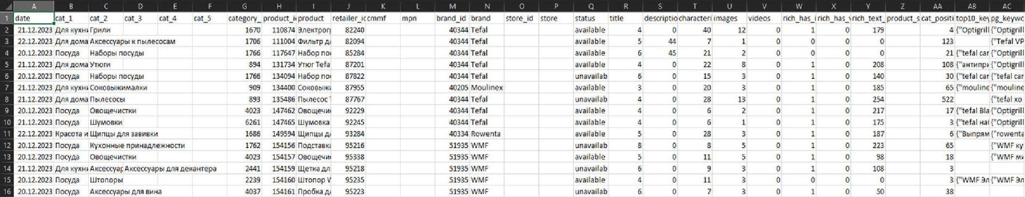This screenshot has width=1025, height=197.
Task: Click the select-all corner triangle of the sheet
Action: click(x=7, y=6)
